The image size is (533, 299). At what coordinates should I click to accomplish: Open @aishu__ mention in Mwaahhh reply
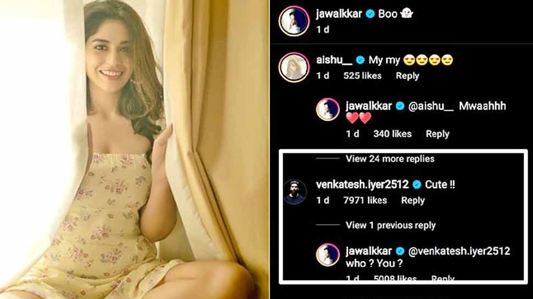431,106
